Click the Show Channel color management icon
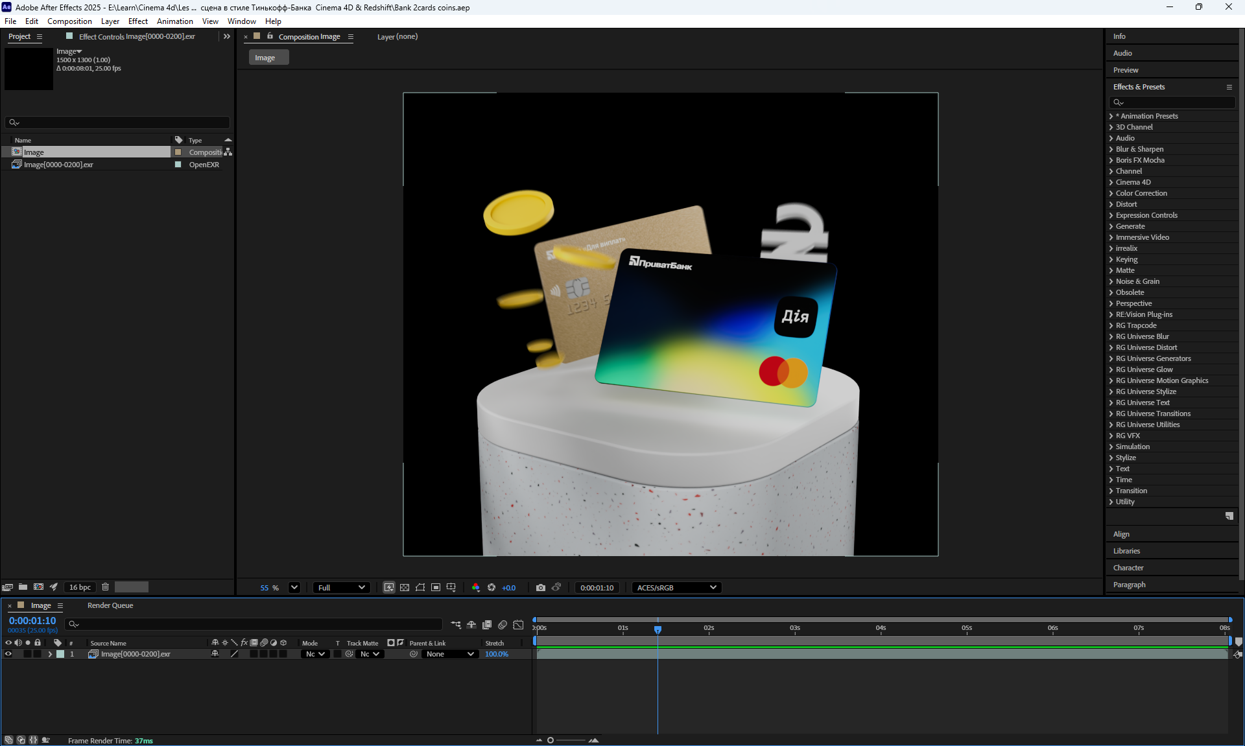The image size is (1245, 746). [x=476, y=588]
